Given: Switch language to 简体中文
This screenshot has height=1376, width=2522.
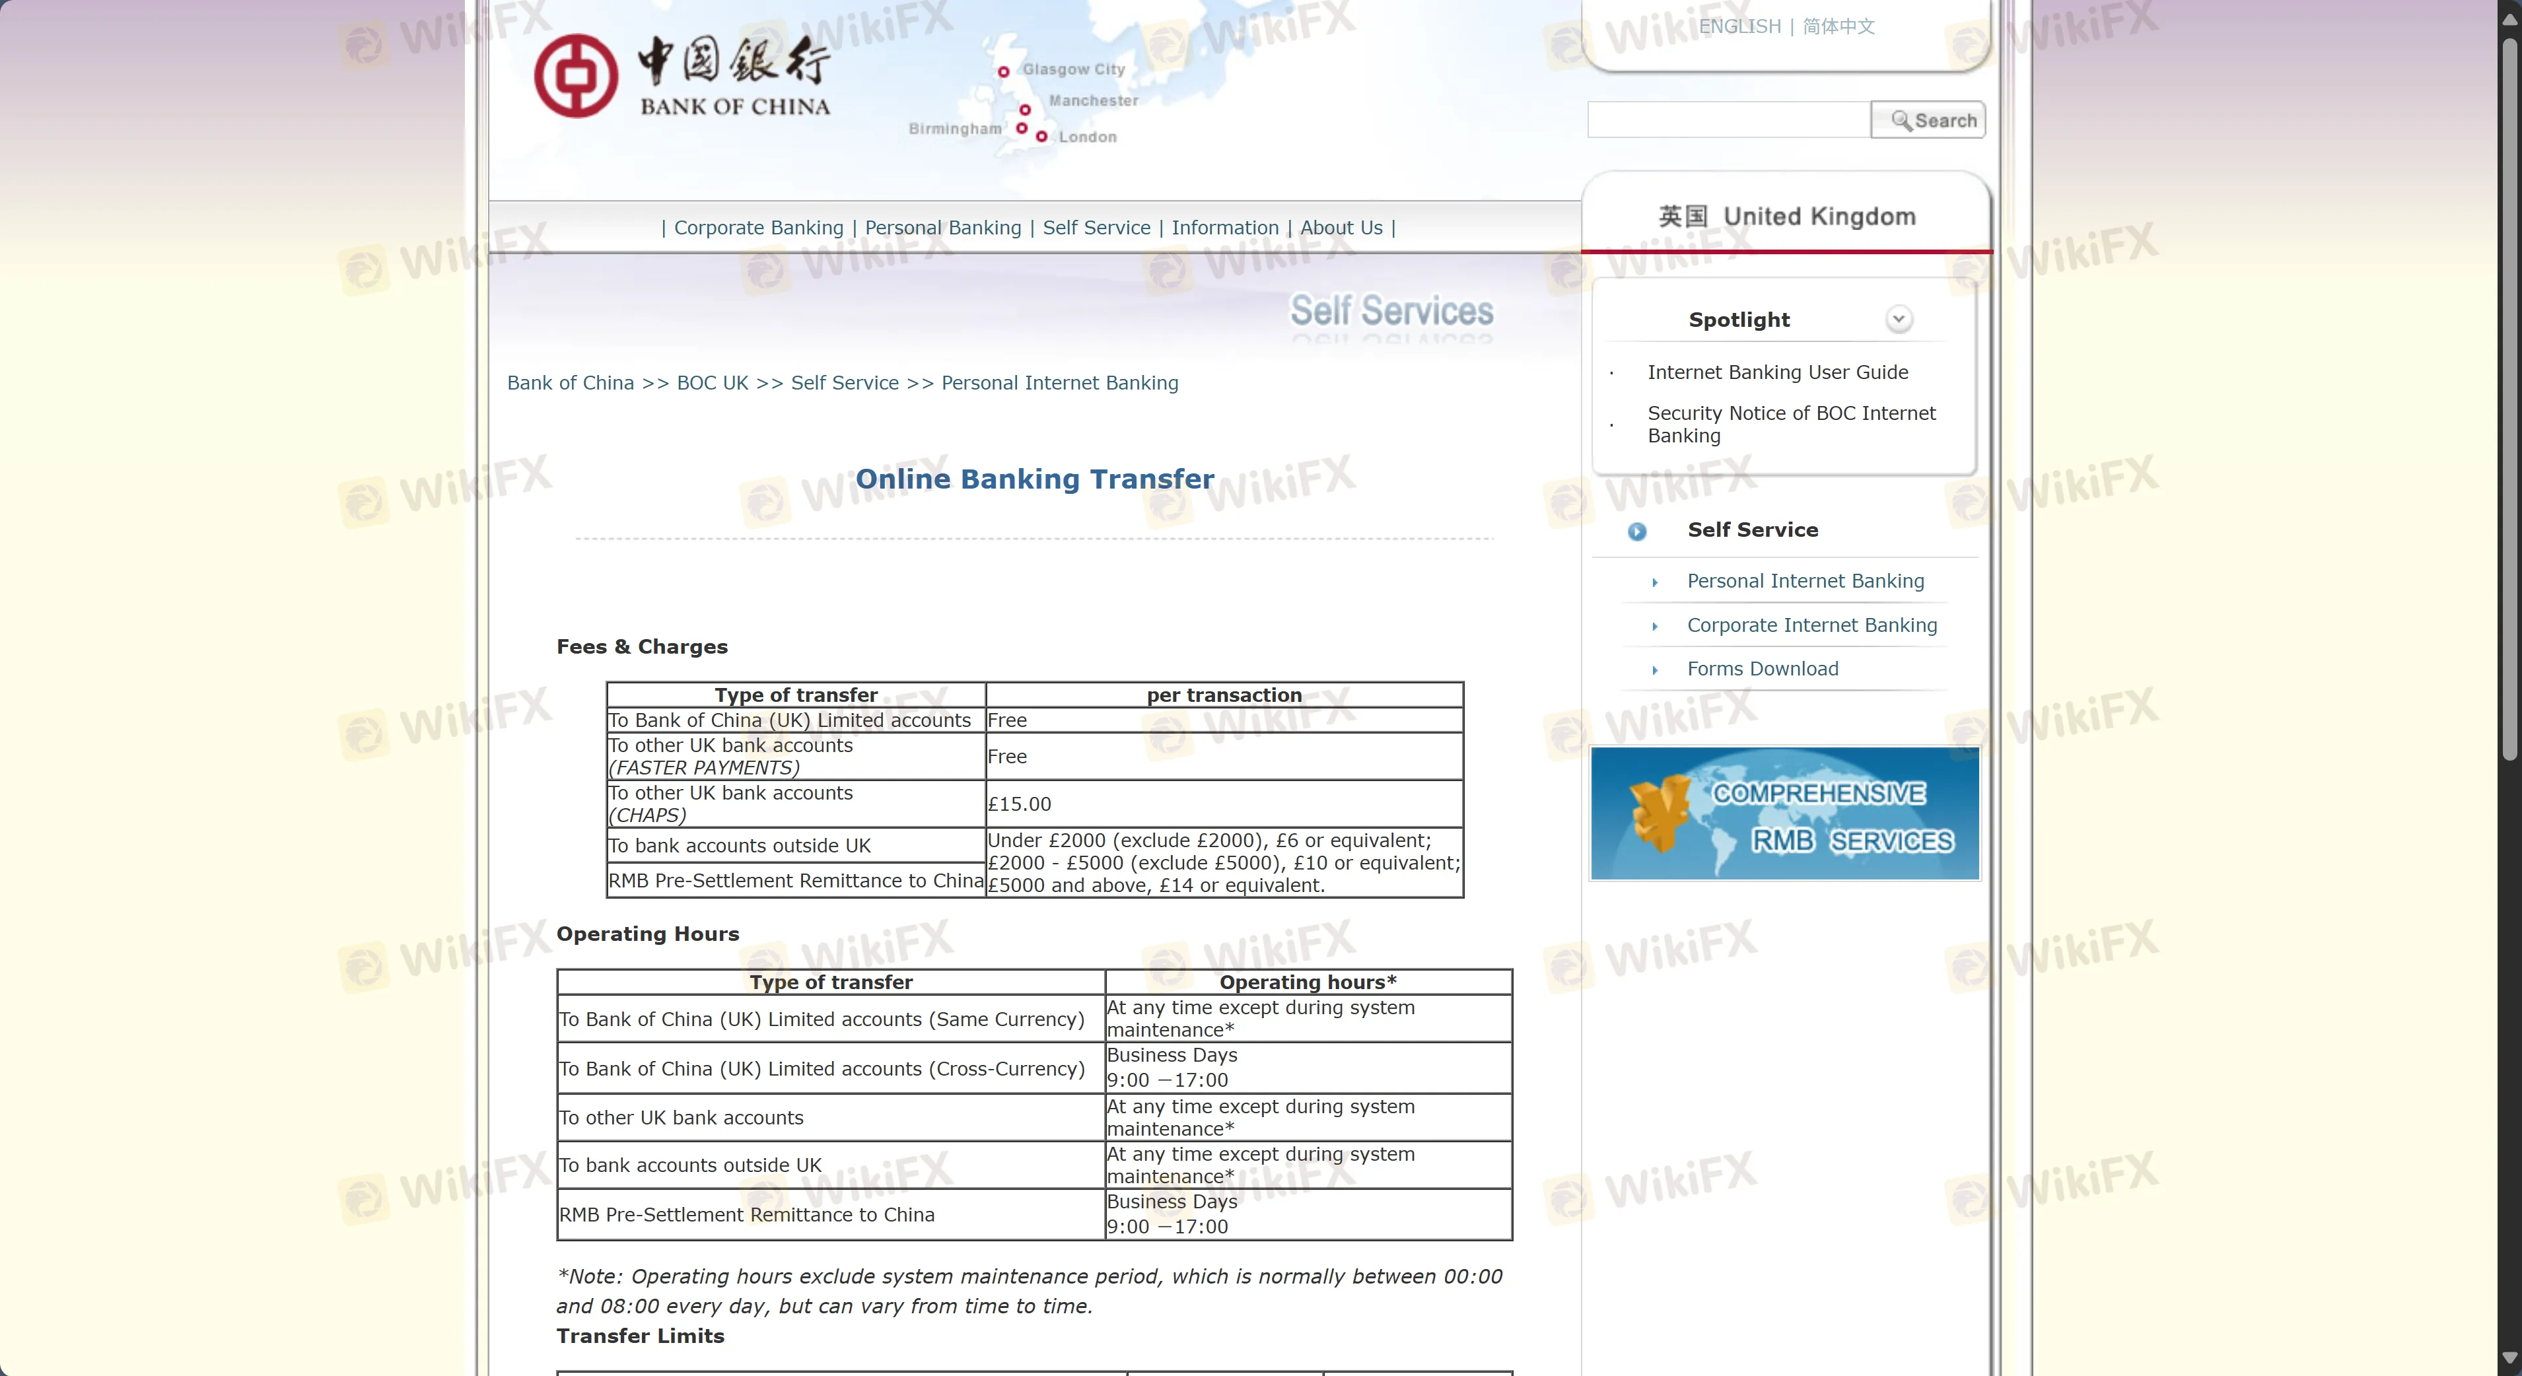Looking at the screenshot, I should pos(1838,26).
